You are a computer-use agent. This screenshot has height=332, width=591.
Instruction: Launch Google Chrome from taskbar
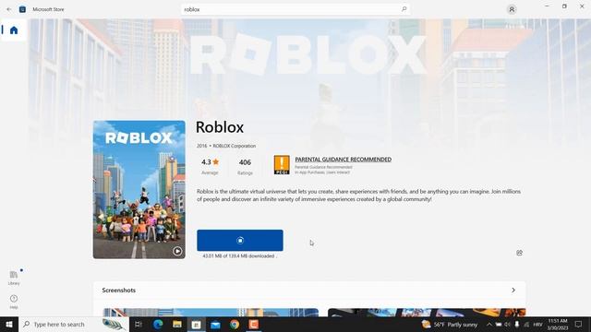235,324
